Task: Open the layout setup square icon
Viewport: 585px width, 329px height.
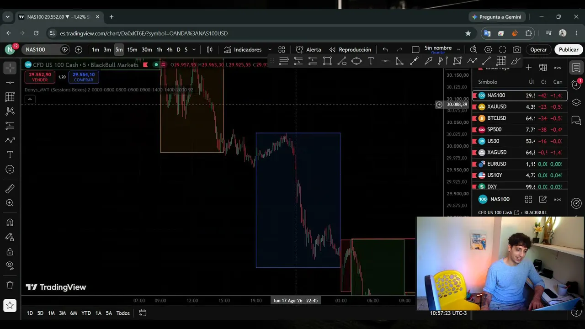Action: 415,49
